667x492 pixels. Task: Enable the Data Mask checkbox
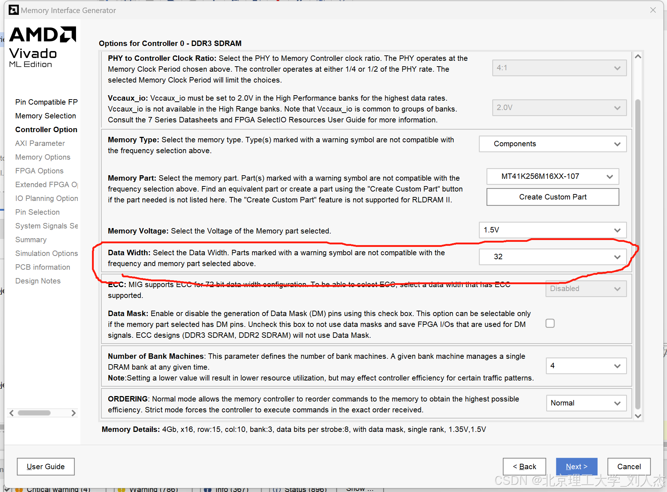coord(550,323)
